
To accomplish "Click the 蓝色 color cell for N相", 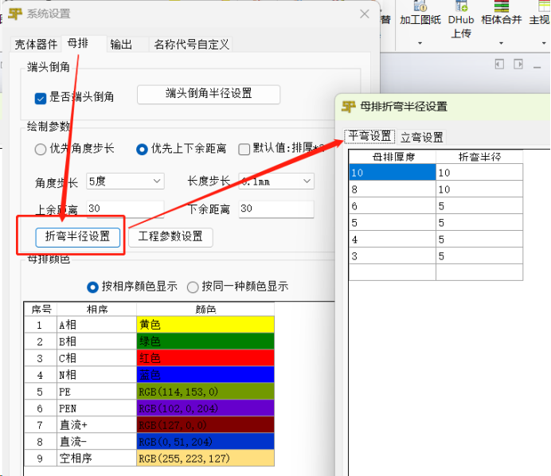I will [205, 374].
